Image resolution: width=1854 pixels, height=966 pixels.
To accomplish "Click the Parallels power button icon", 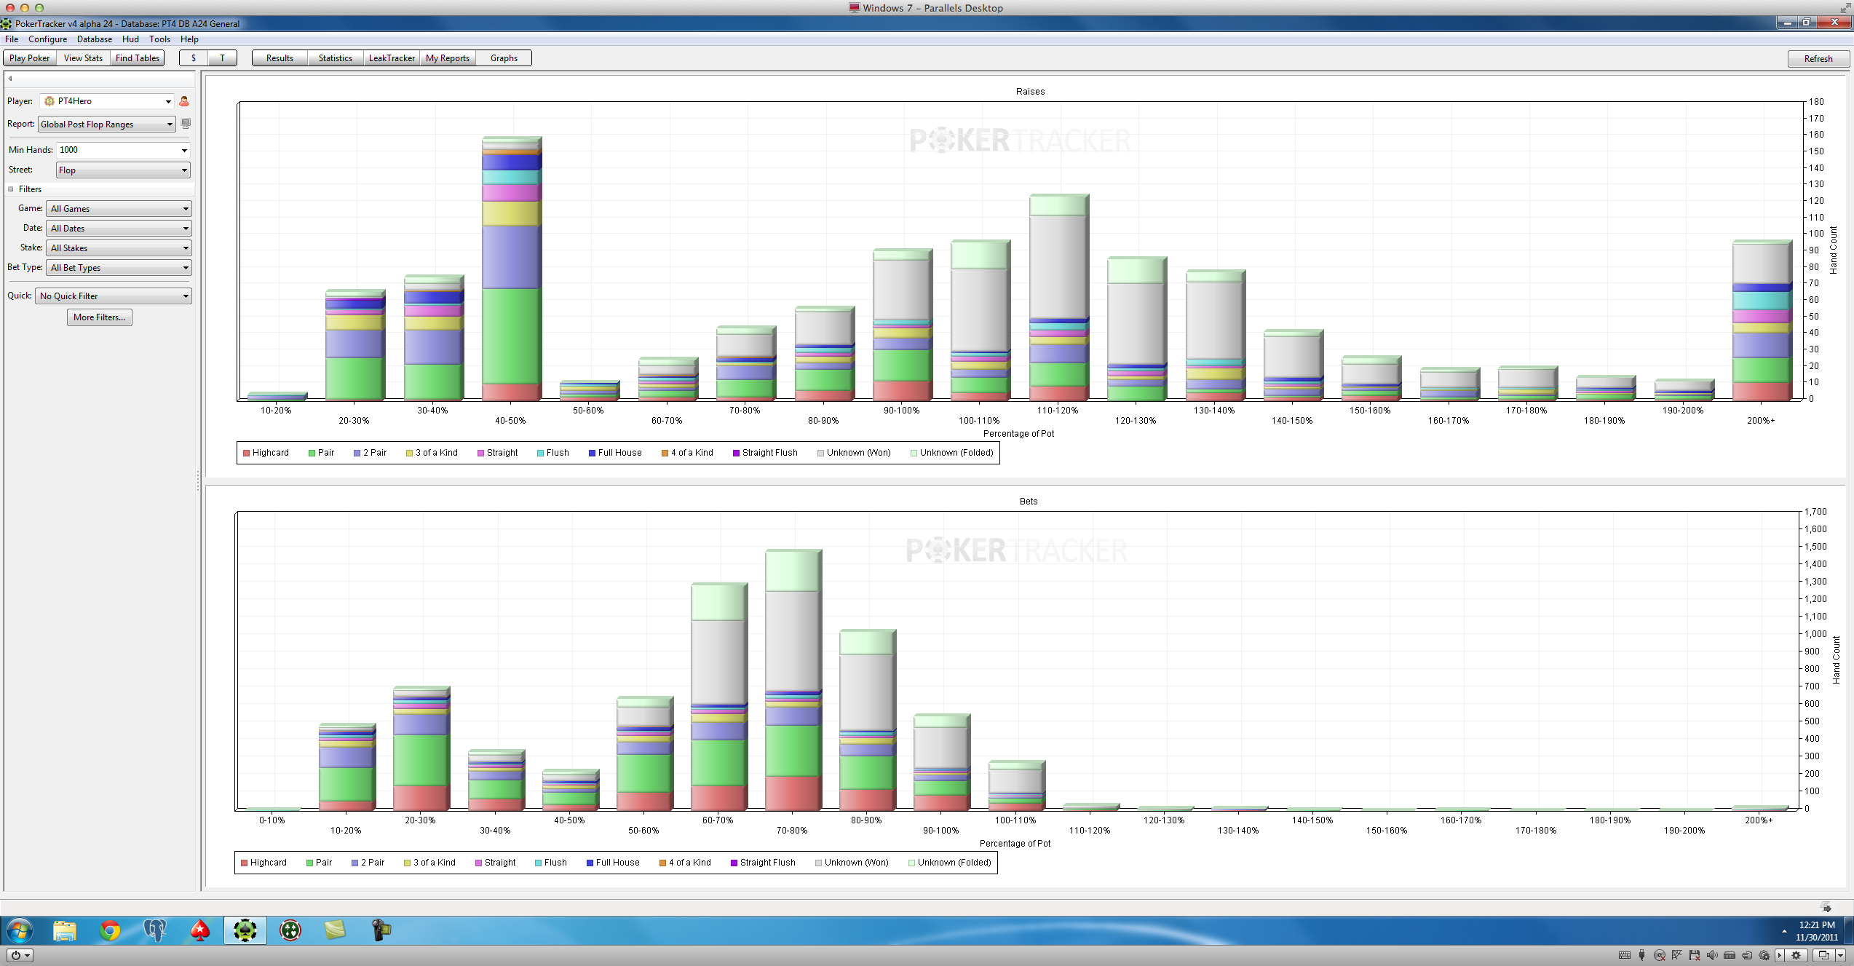I will tap(16, 955).
